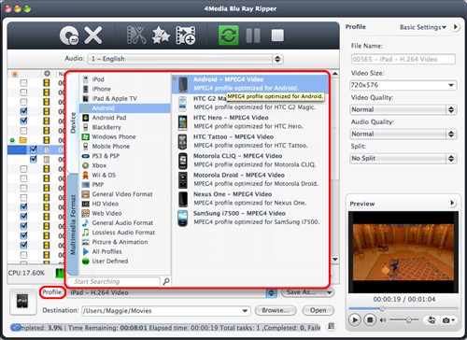Open the log icon in status bar

pyautogui.click(x=331, y=326)
